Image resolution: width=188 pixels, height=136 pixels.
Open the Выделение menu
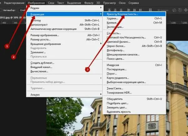[x=74, y=3]
